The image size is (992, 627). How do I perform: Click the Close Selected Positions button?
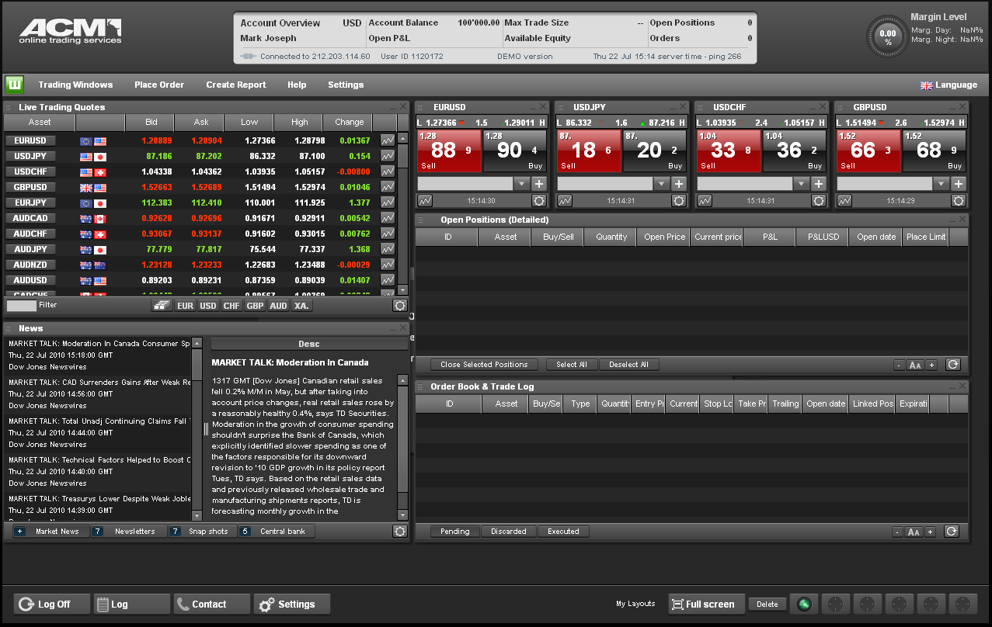[x=483, y=364]
